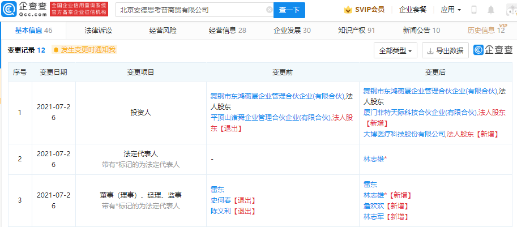Click the 变更前 column header
517x227 pixels.
pos(283,72)
